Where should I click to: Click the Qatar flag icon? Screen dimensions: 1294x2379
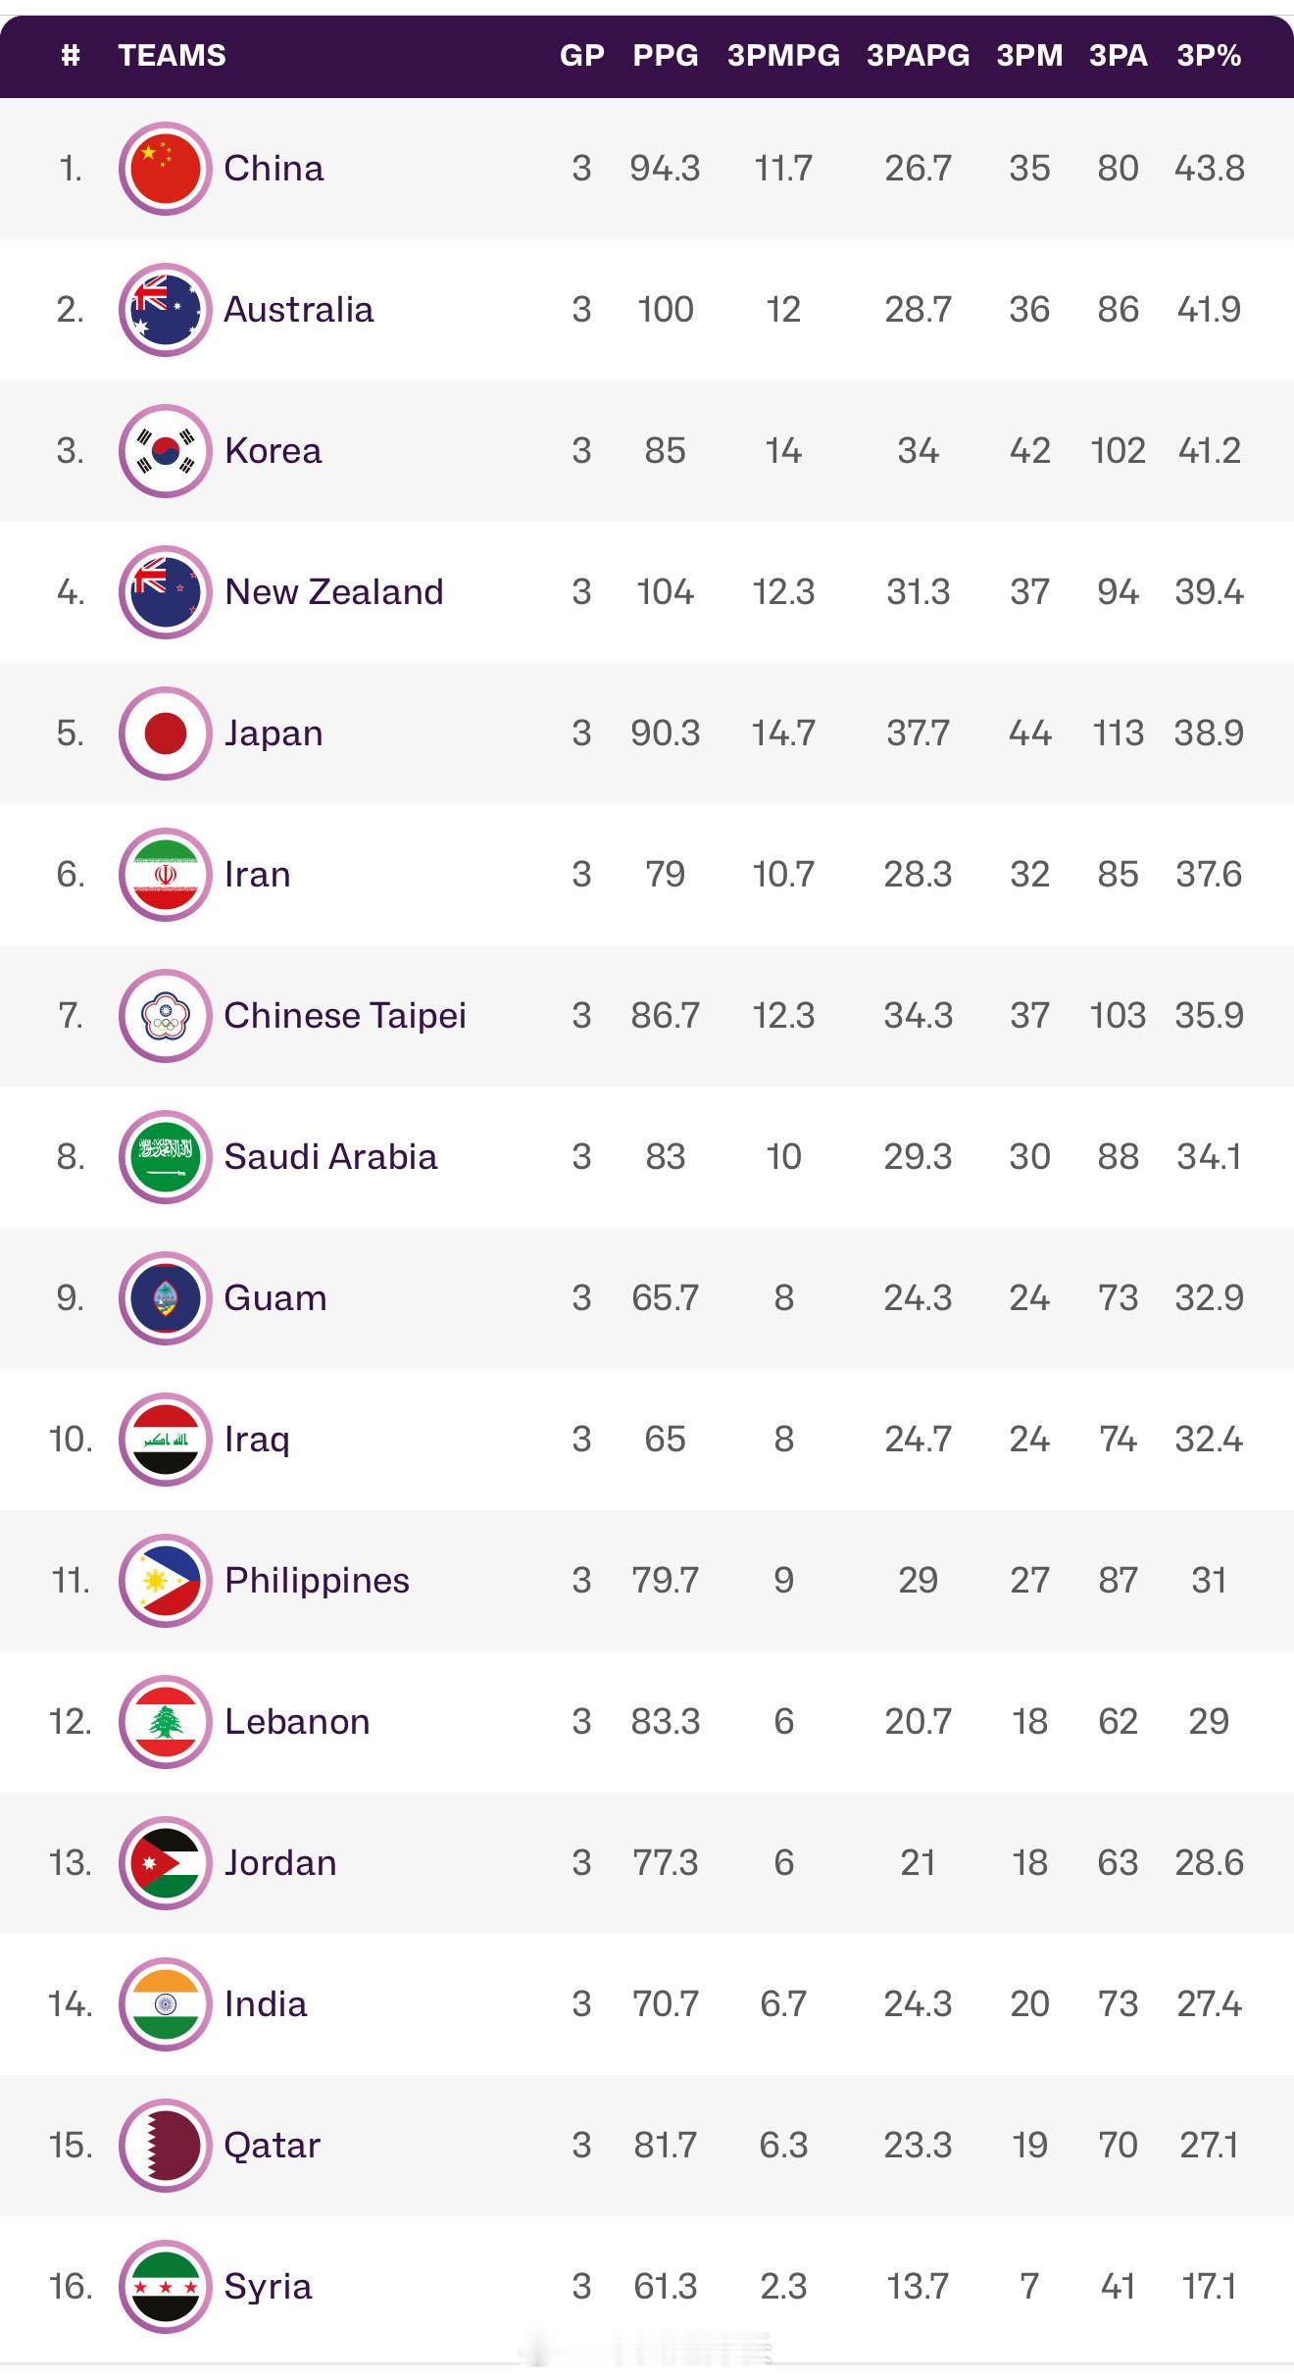[x=166, y=2146]
